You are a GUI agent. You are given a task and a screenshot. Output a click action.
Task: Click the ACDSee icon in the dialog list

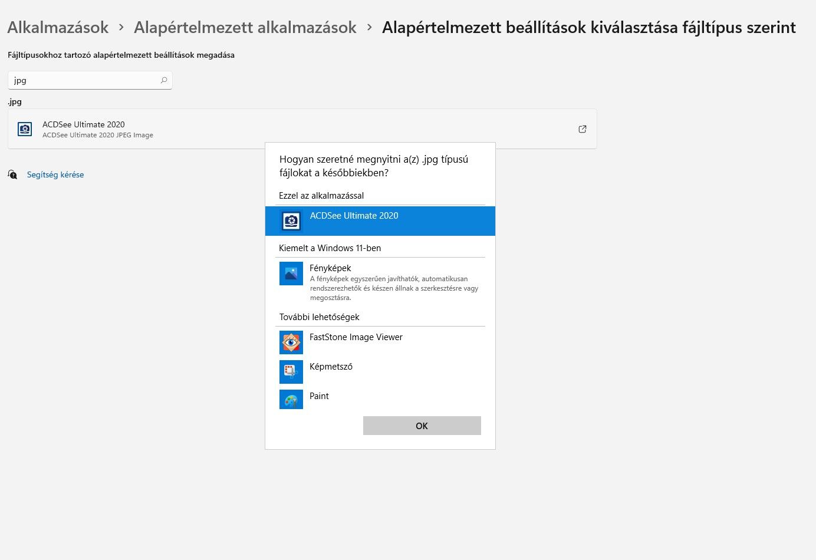(x=291, y=221)
